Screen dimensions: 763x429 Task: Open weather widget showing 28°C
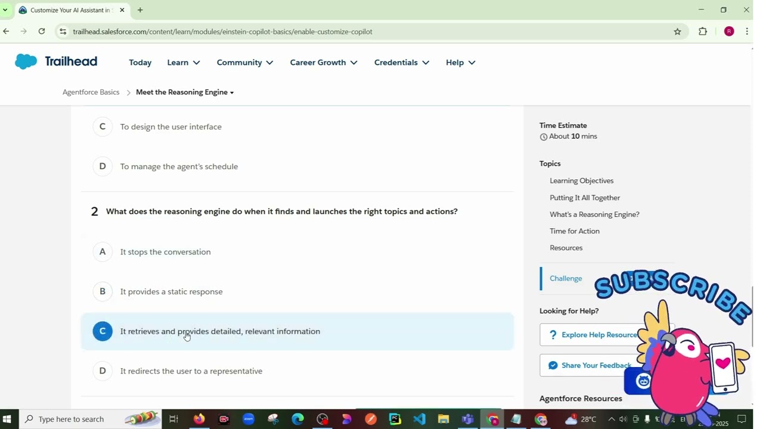pos(581,419)
